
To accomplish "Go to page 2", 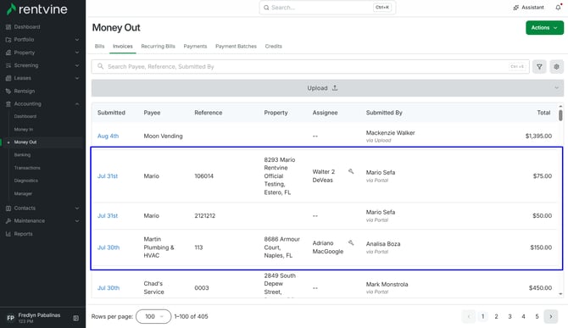I will (x=496, y=316).
